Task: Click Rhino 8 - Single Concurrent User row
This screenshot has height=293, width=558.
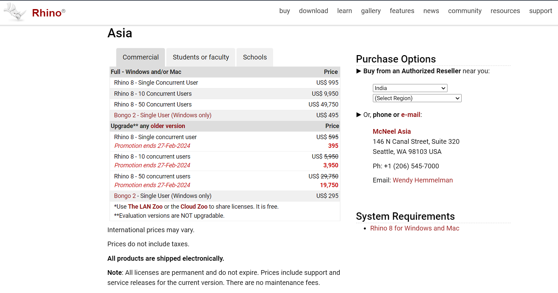Action: click(x=225, y=83)
